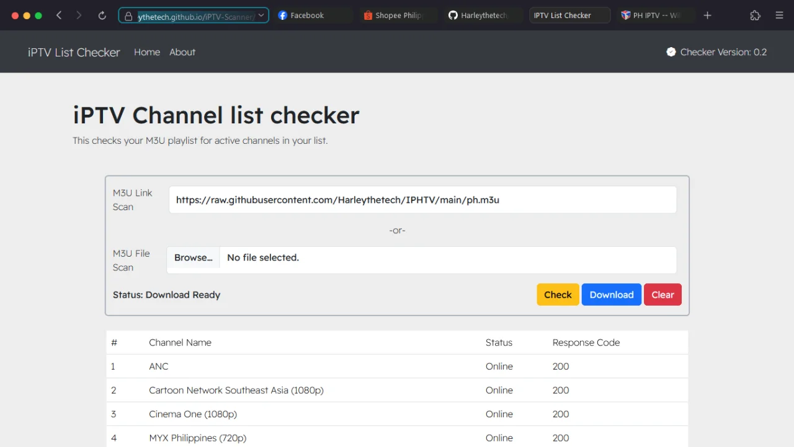Click the iPTV List Checker brand link
This screenshot has width=794, height=447.
click(74, 52)
